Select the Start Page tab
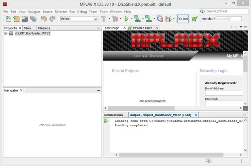The width and height of the screenshot is (251, 166). [112, 28]
